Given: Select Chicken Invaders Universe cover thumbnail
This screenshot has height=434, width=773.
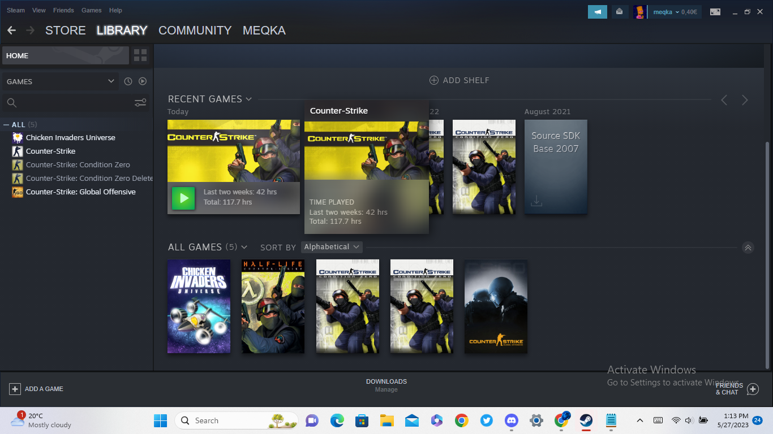Looking at the screenshot, I should pyautogui.click(x=199, y=306).
